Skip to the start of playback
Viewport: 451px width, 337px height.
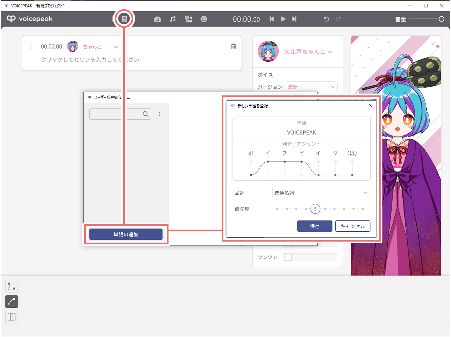pyautogui.click(x=272, y=19)
